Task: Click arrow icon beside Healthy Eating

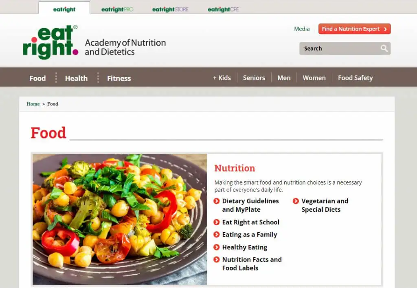Action: coord(217,247)
